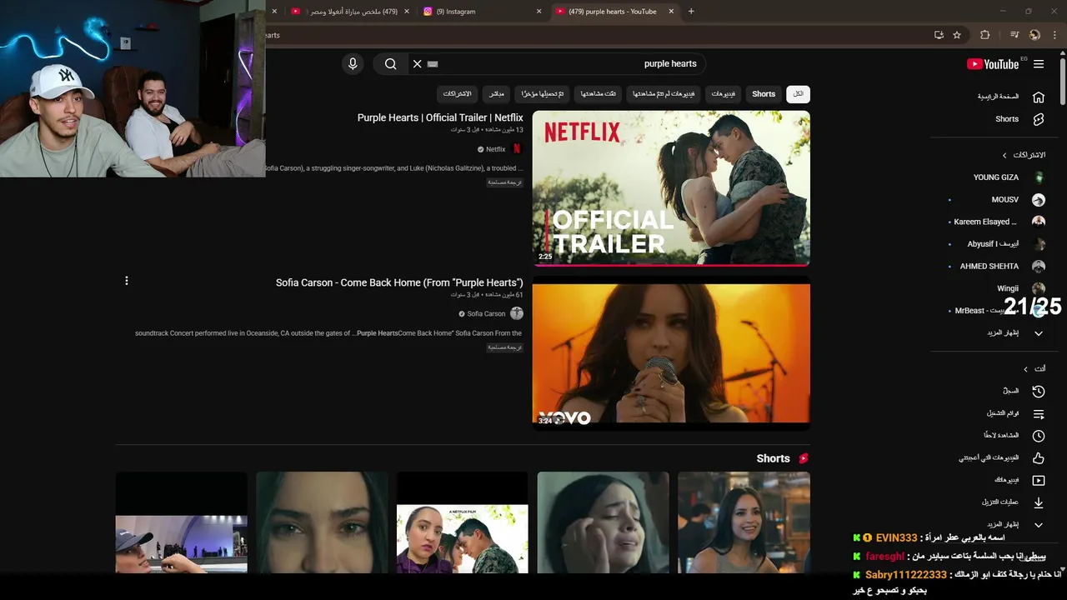Open the Short with a crying woman
The image size is (1067, 600).
tap(603, 522)
